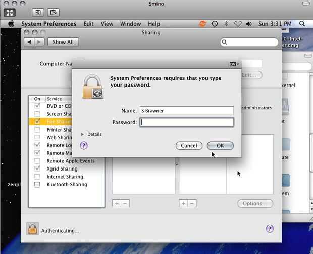The image size is (313, 254).
Task: Click the On column header
Action: click(x=37, y=99)
